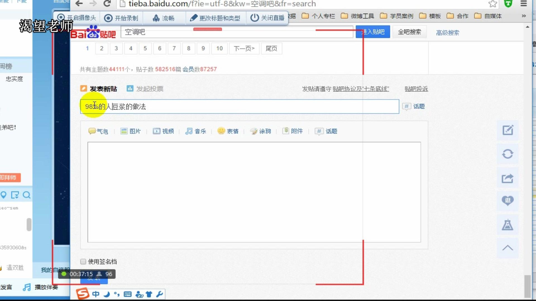Add music via 音乐 icon

(x=195, y=131)
